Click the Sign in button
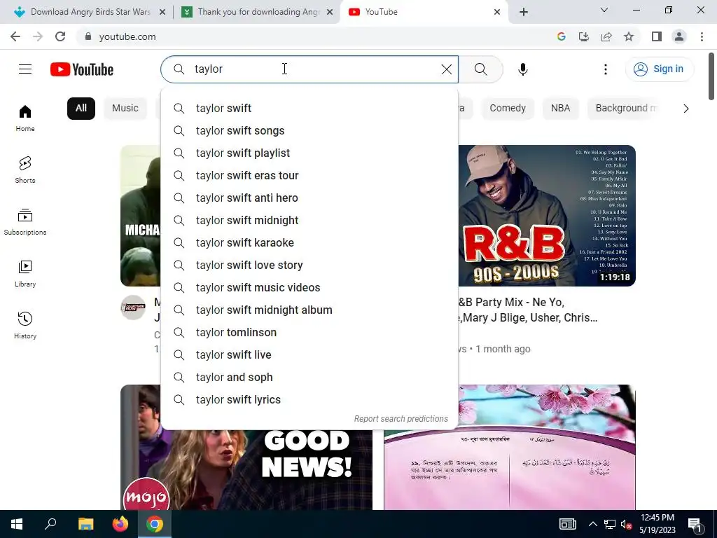The height and width of the screenshot is (538, 717). pyautogui.click(x=659, y=69)
